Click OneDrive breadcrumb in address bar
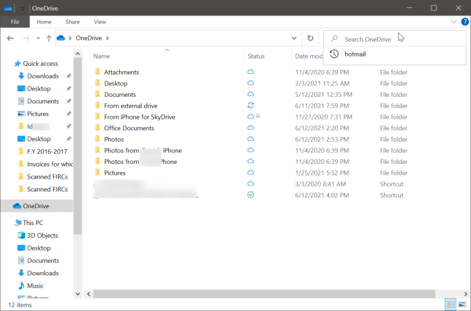 89,38
